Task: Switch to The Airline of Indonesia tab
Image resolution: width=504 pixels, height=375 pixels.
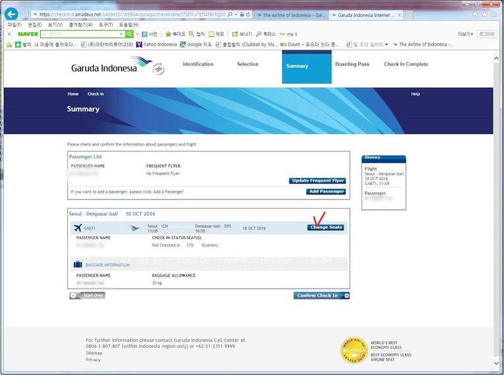Action: [x=291, y=15]
